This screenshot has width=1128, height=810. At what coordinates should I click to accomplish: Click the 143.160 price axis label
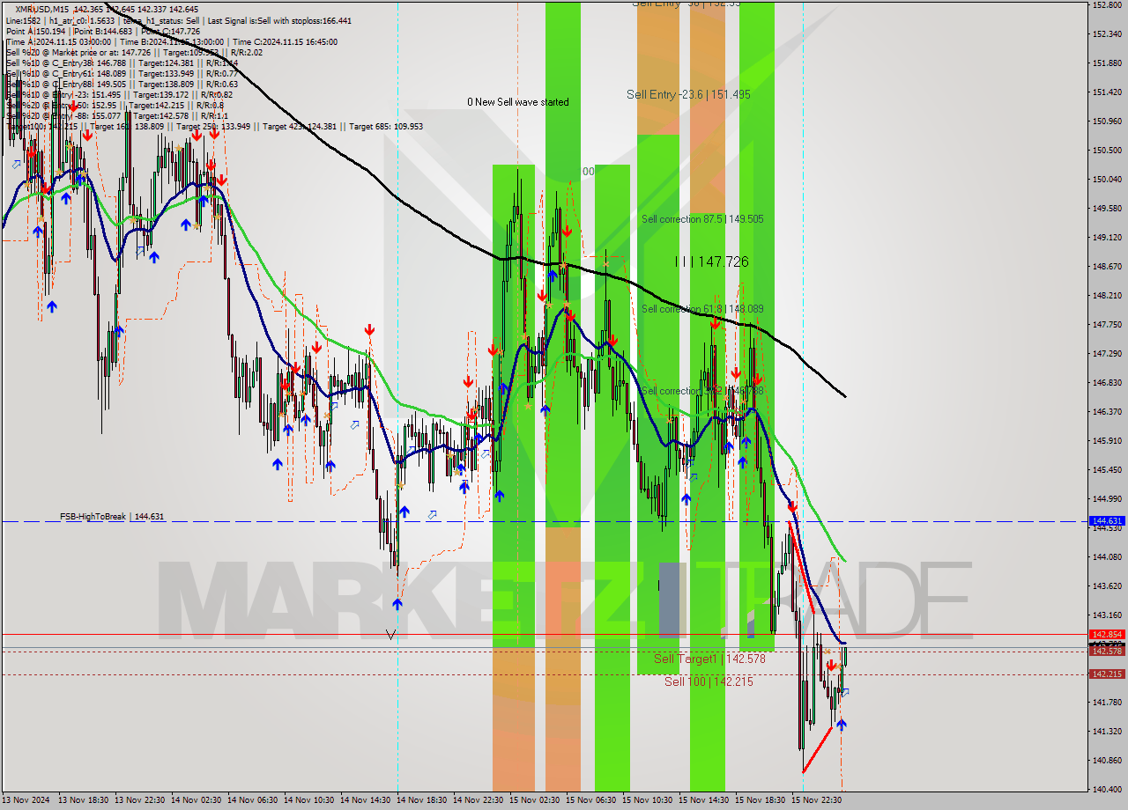1107,615
